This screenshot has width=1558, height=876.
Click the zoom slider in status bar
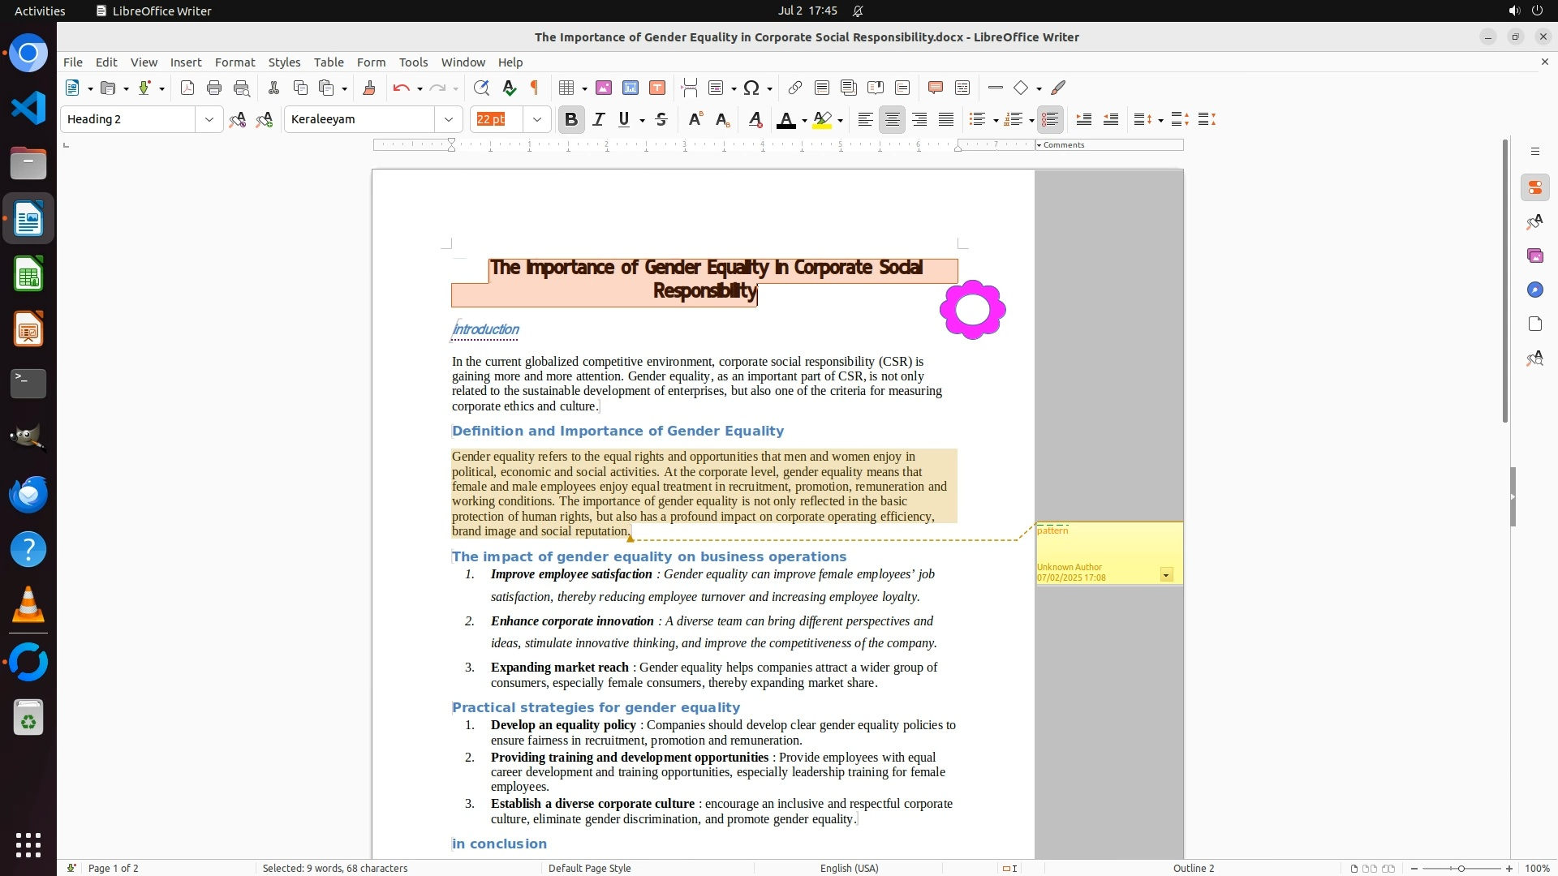coord(1461,868)
